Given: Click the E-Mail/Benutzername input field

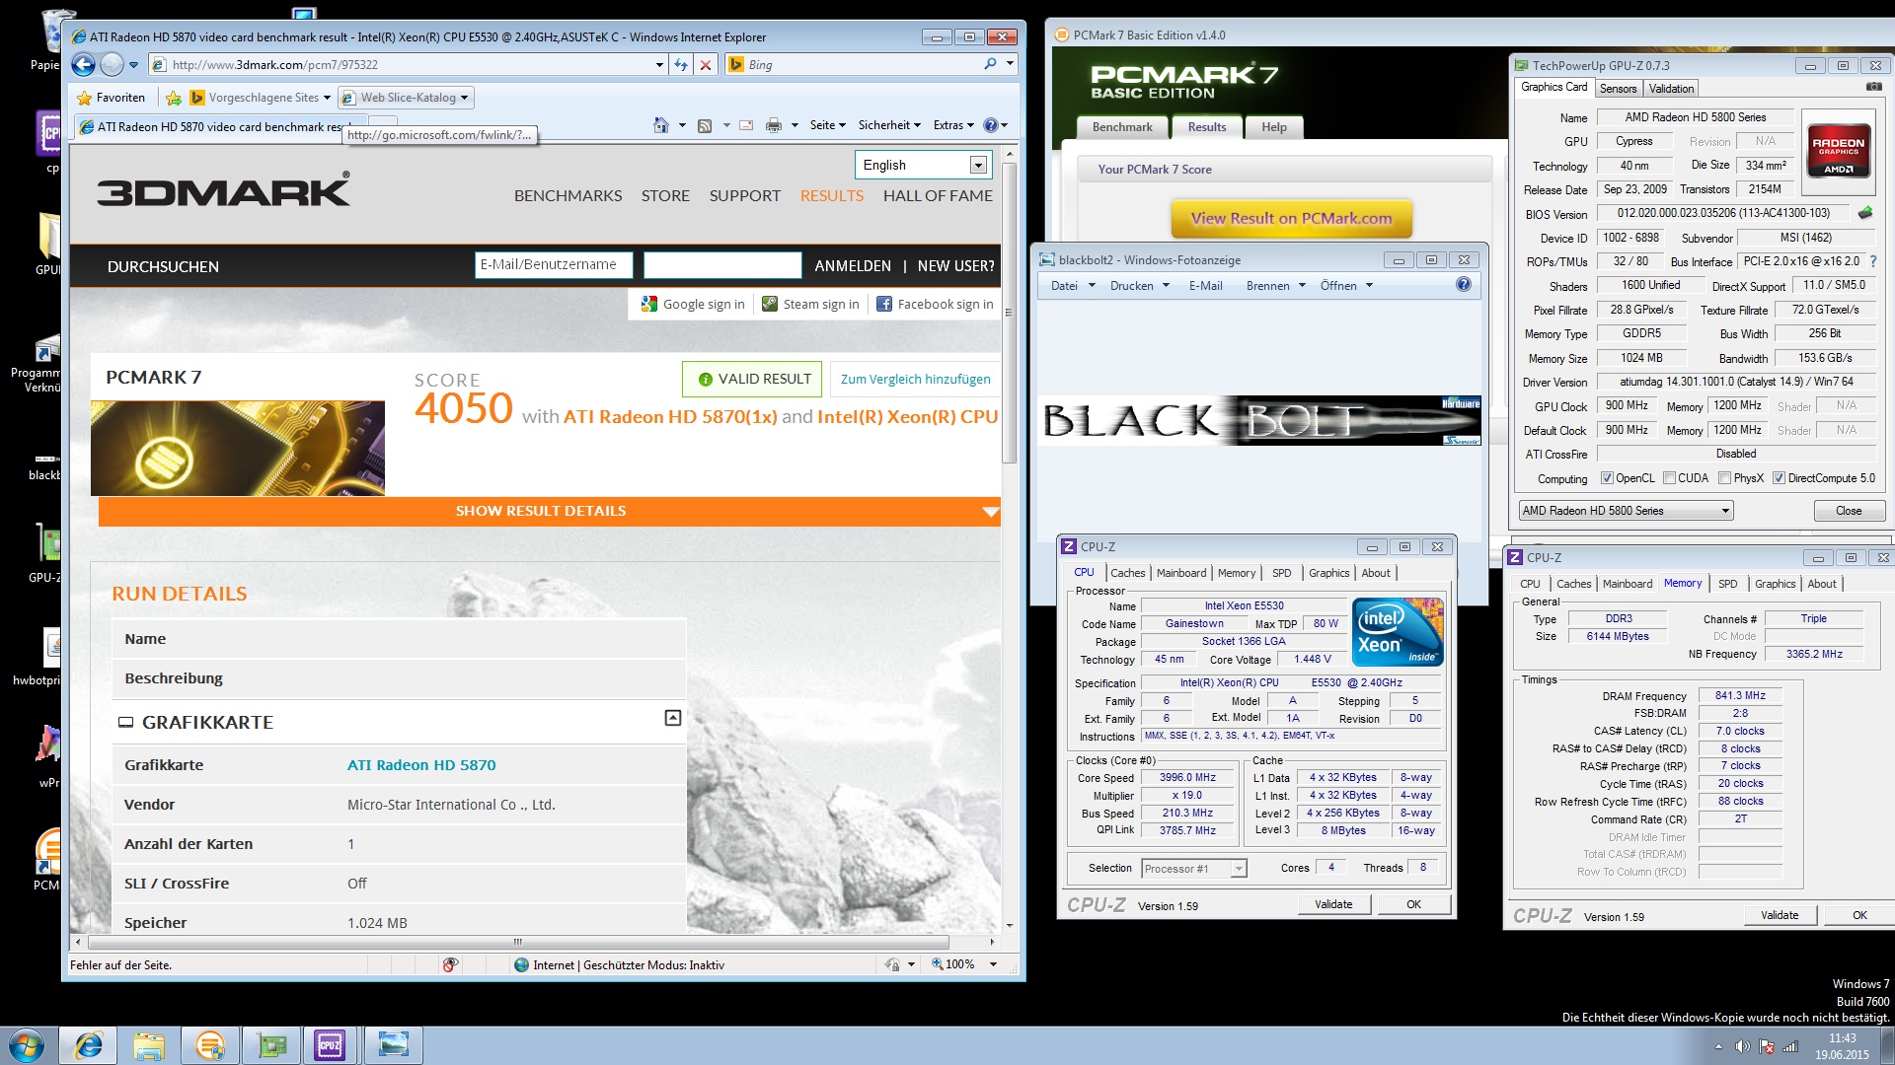Looking at the screenshot, I should (556, 265).
